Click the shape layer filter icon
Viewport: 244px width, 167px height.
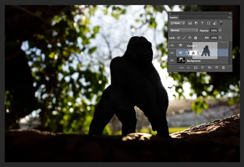(208, 23)
